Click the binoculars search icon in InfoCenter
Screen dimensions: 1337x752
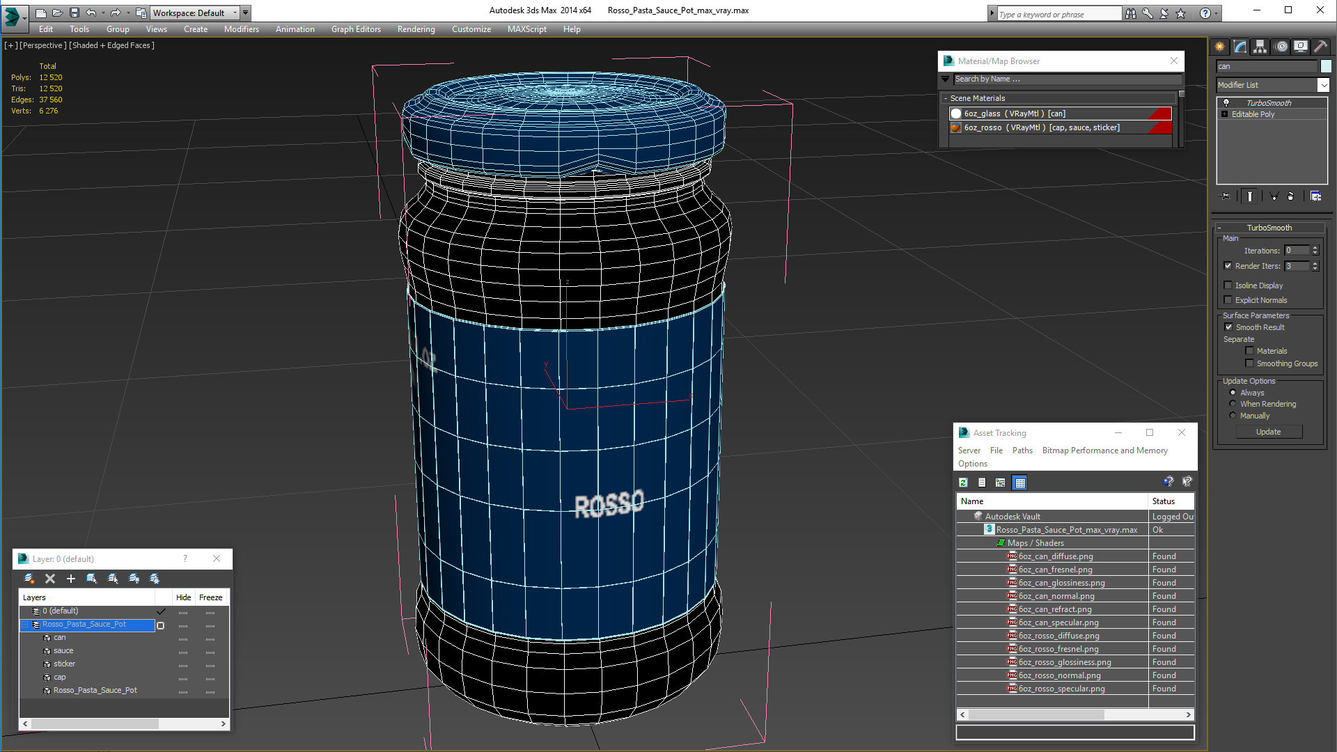pos(1130,13)
